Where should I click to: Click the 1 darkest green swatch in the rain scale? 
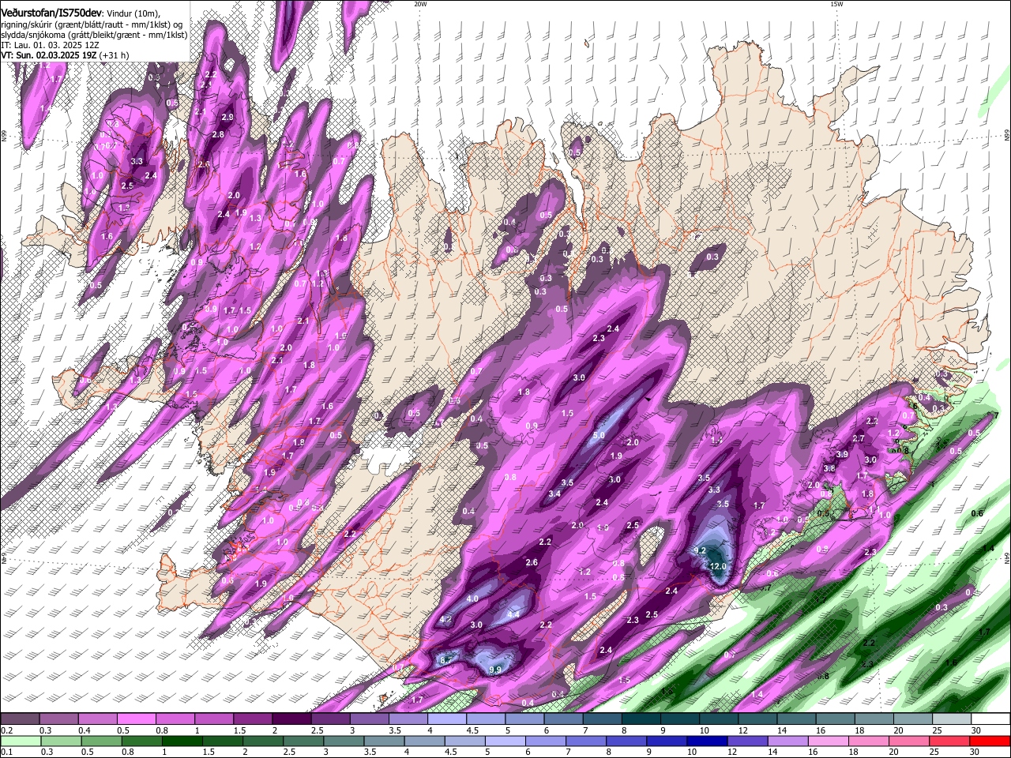coord(182,741)
